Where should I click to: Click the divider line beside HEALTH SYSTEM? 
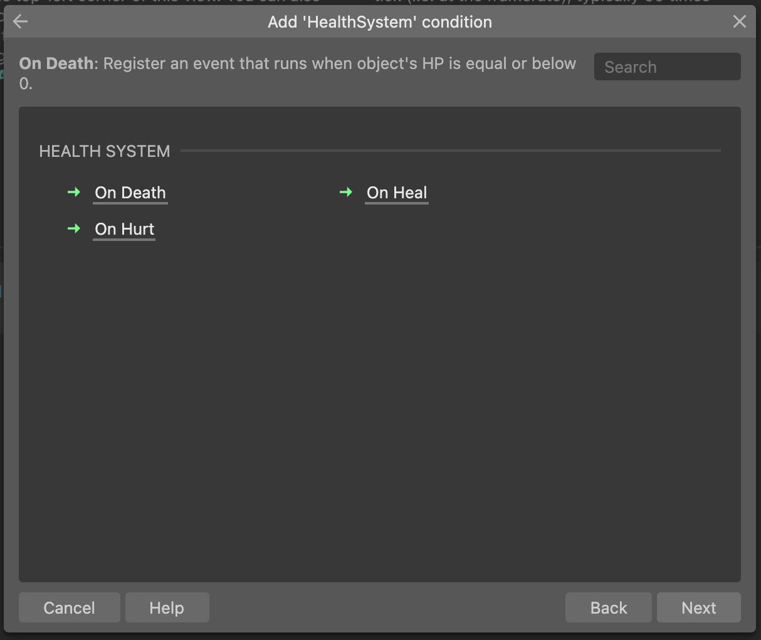(x=450, y=151)
